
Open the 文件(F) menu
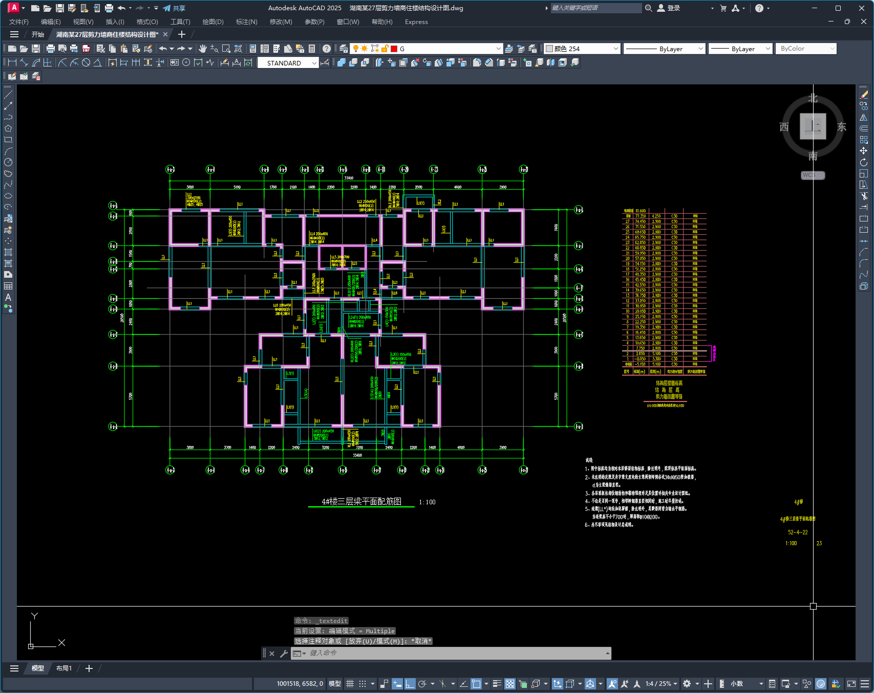click(19, 22)
